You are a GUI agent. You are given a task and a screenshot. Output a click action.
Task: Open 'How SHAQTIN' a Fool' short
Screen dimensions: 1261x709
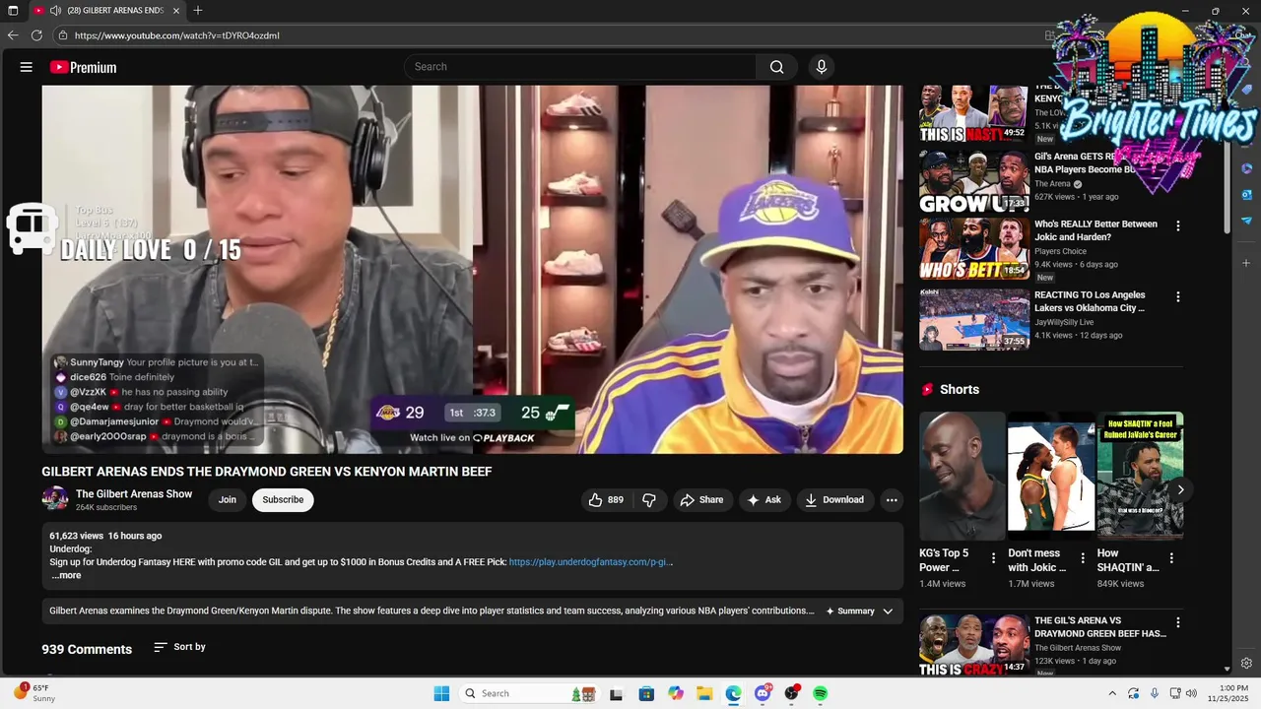coord(1140,476)
